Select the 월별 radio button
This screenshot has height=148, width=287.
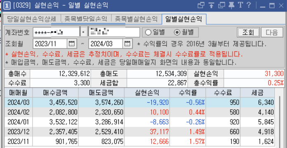click(184, 32)
